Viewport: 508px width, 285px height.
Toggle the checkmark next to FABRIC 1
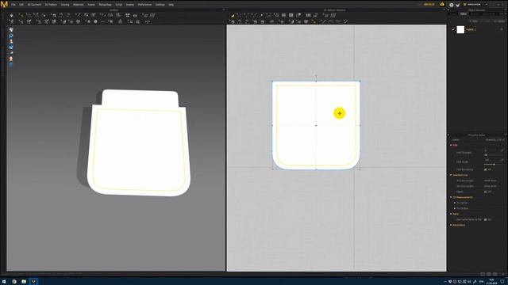(x=453, y=30)
